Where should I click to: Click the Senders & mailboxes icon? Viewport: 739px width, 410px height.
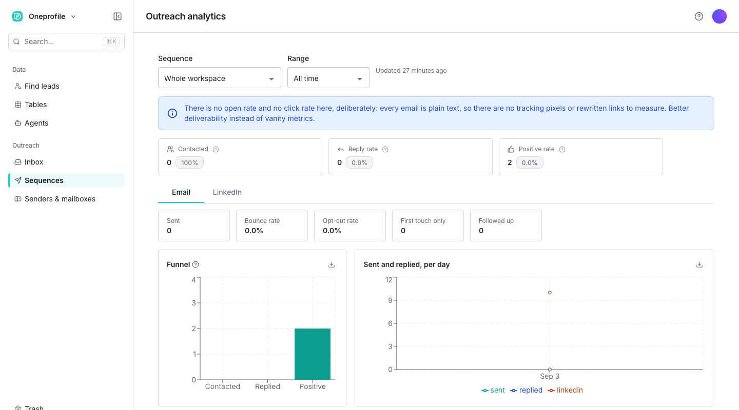click(x=18, y=199)
